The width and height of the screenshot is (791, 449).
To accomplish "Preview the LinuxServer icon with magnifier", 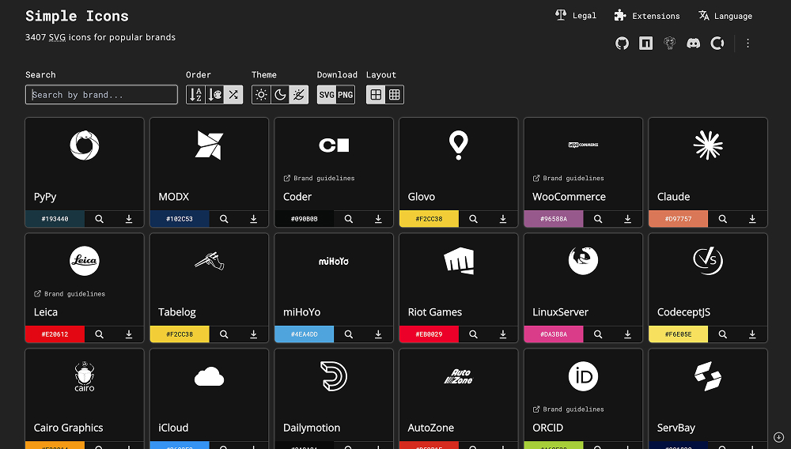I will [598, 334].
